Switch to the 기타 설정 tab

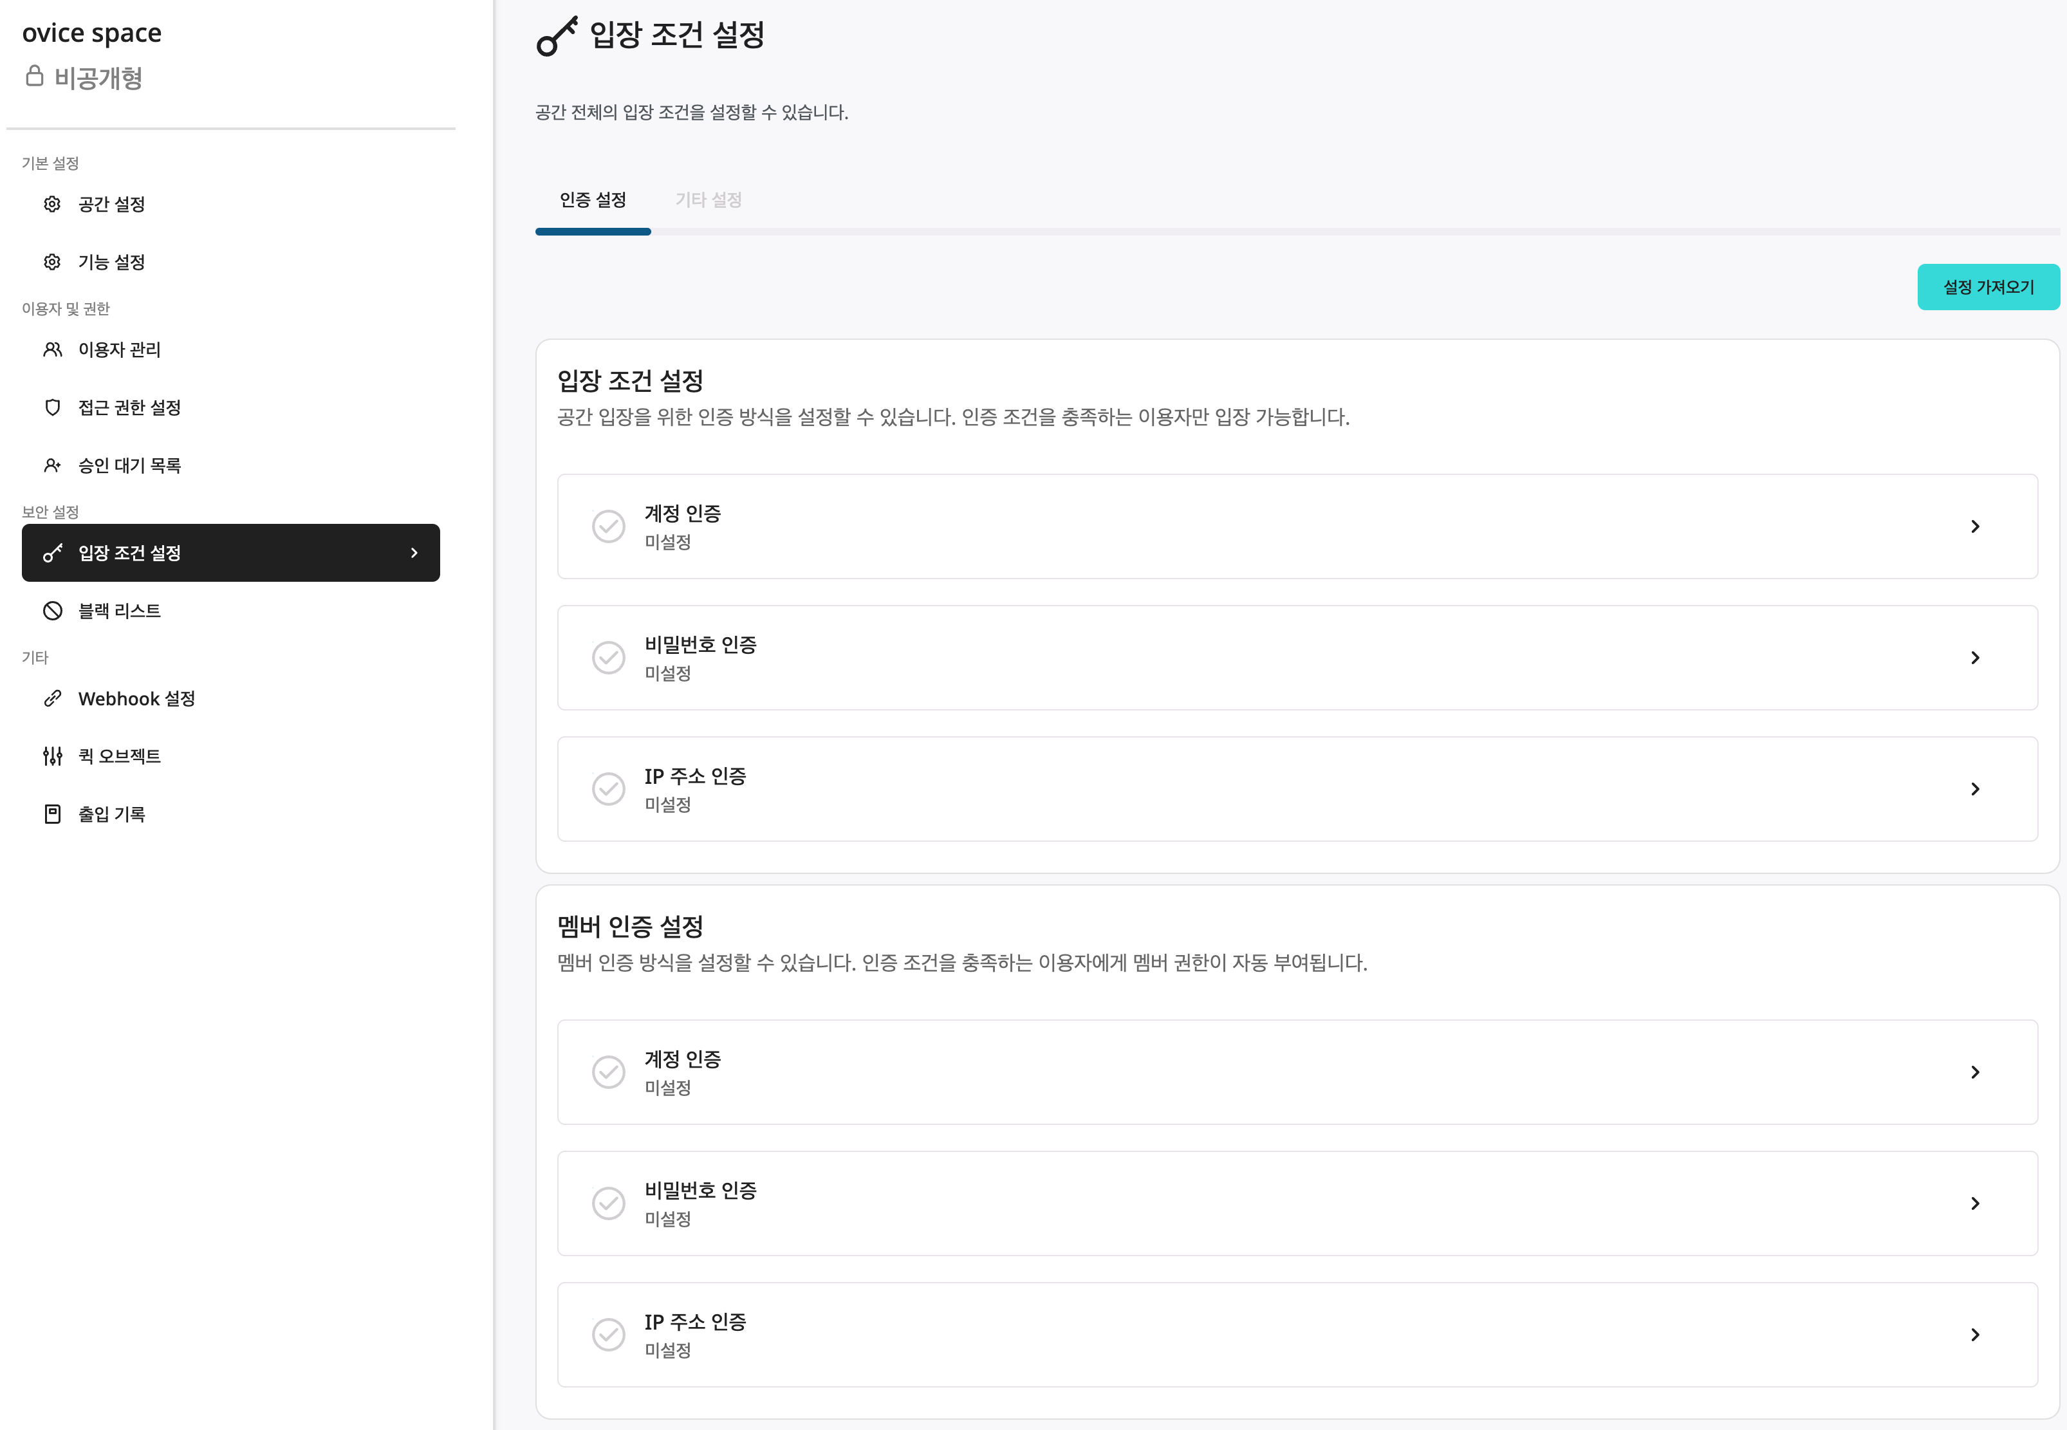(708, 200)
